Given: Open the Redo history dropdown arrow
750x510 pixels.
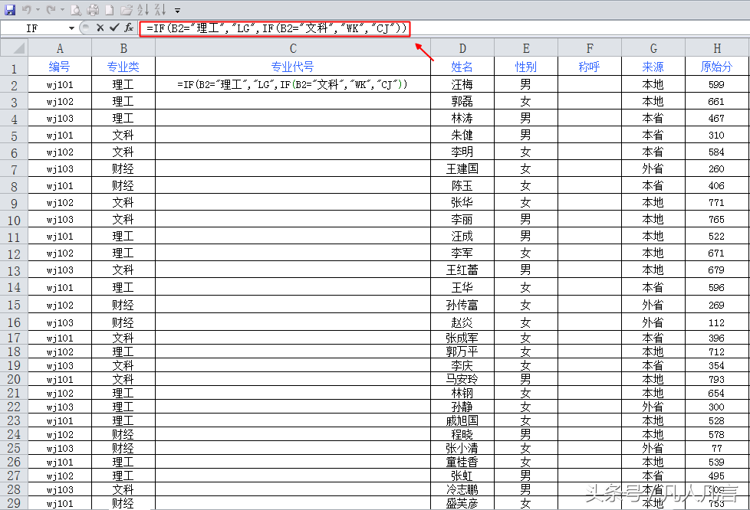Looking at the screenshot, I should click(62, 9).
